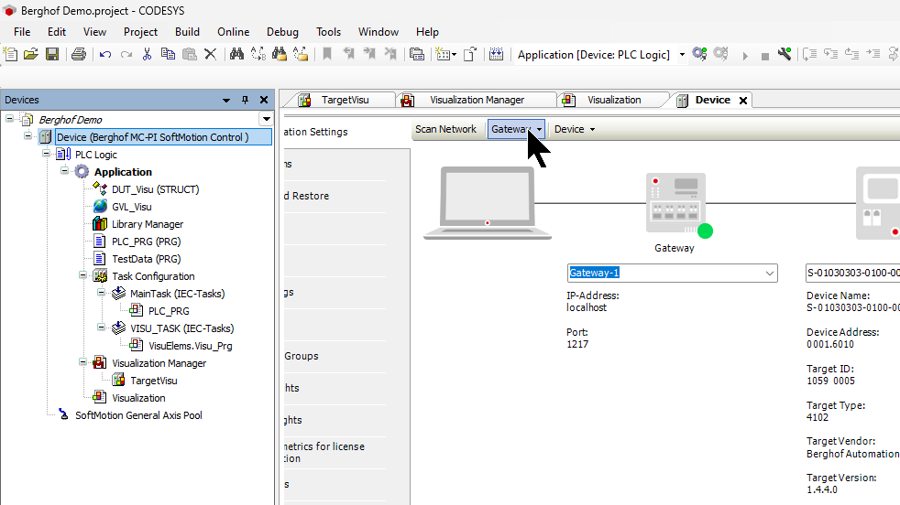Click the Scan Network button

tap(446, 130)
